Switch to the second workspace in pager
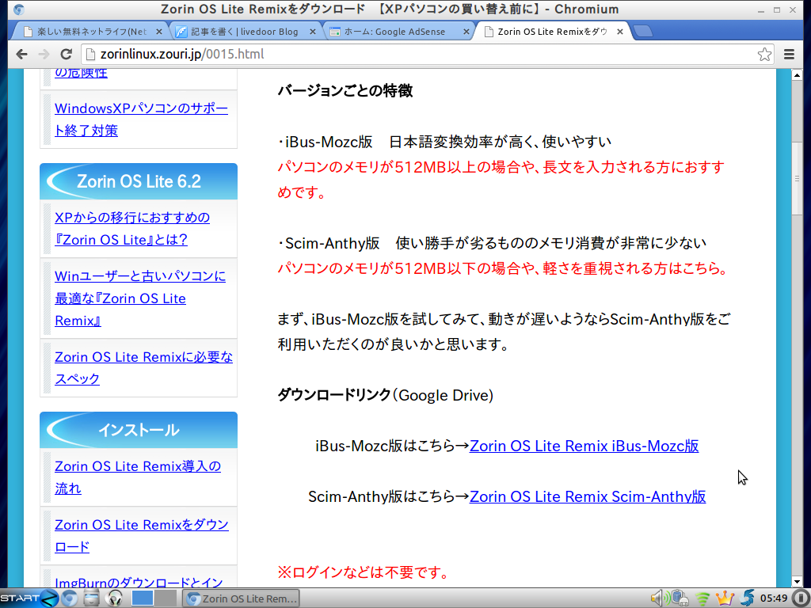 tap(166, 598)
